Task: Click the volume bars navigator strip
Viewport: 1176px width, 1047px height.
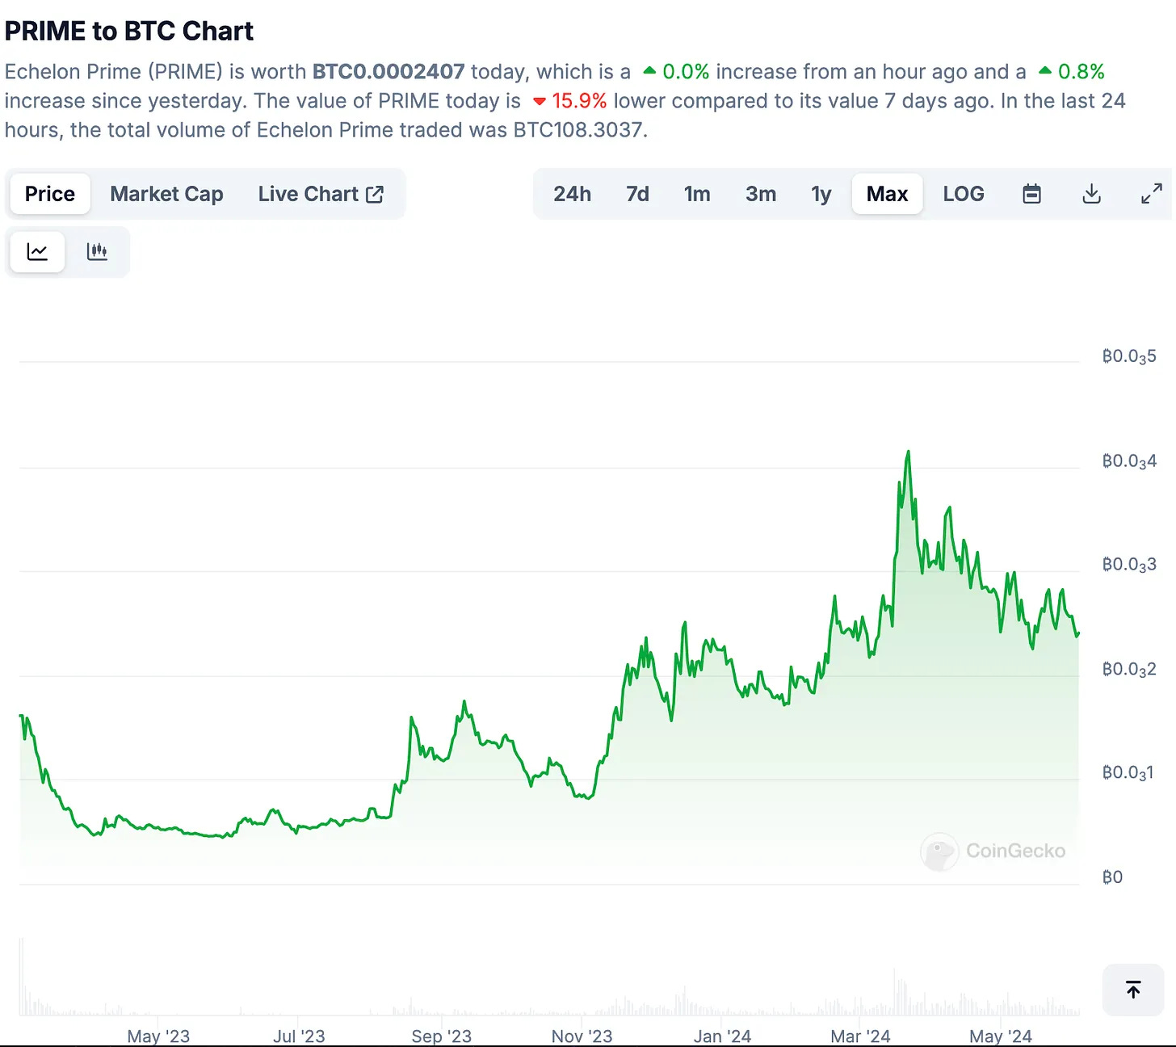Action: (x=549, y=978)
